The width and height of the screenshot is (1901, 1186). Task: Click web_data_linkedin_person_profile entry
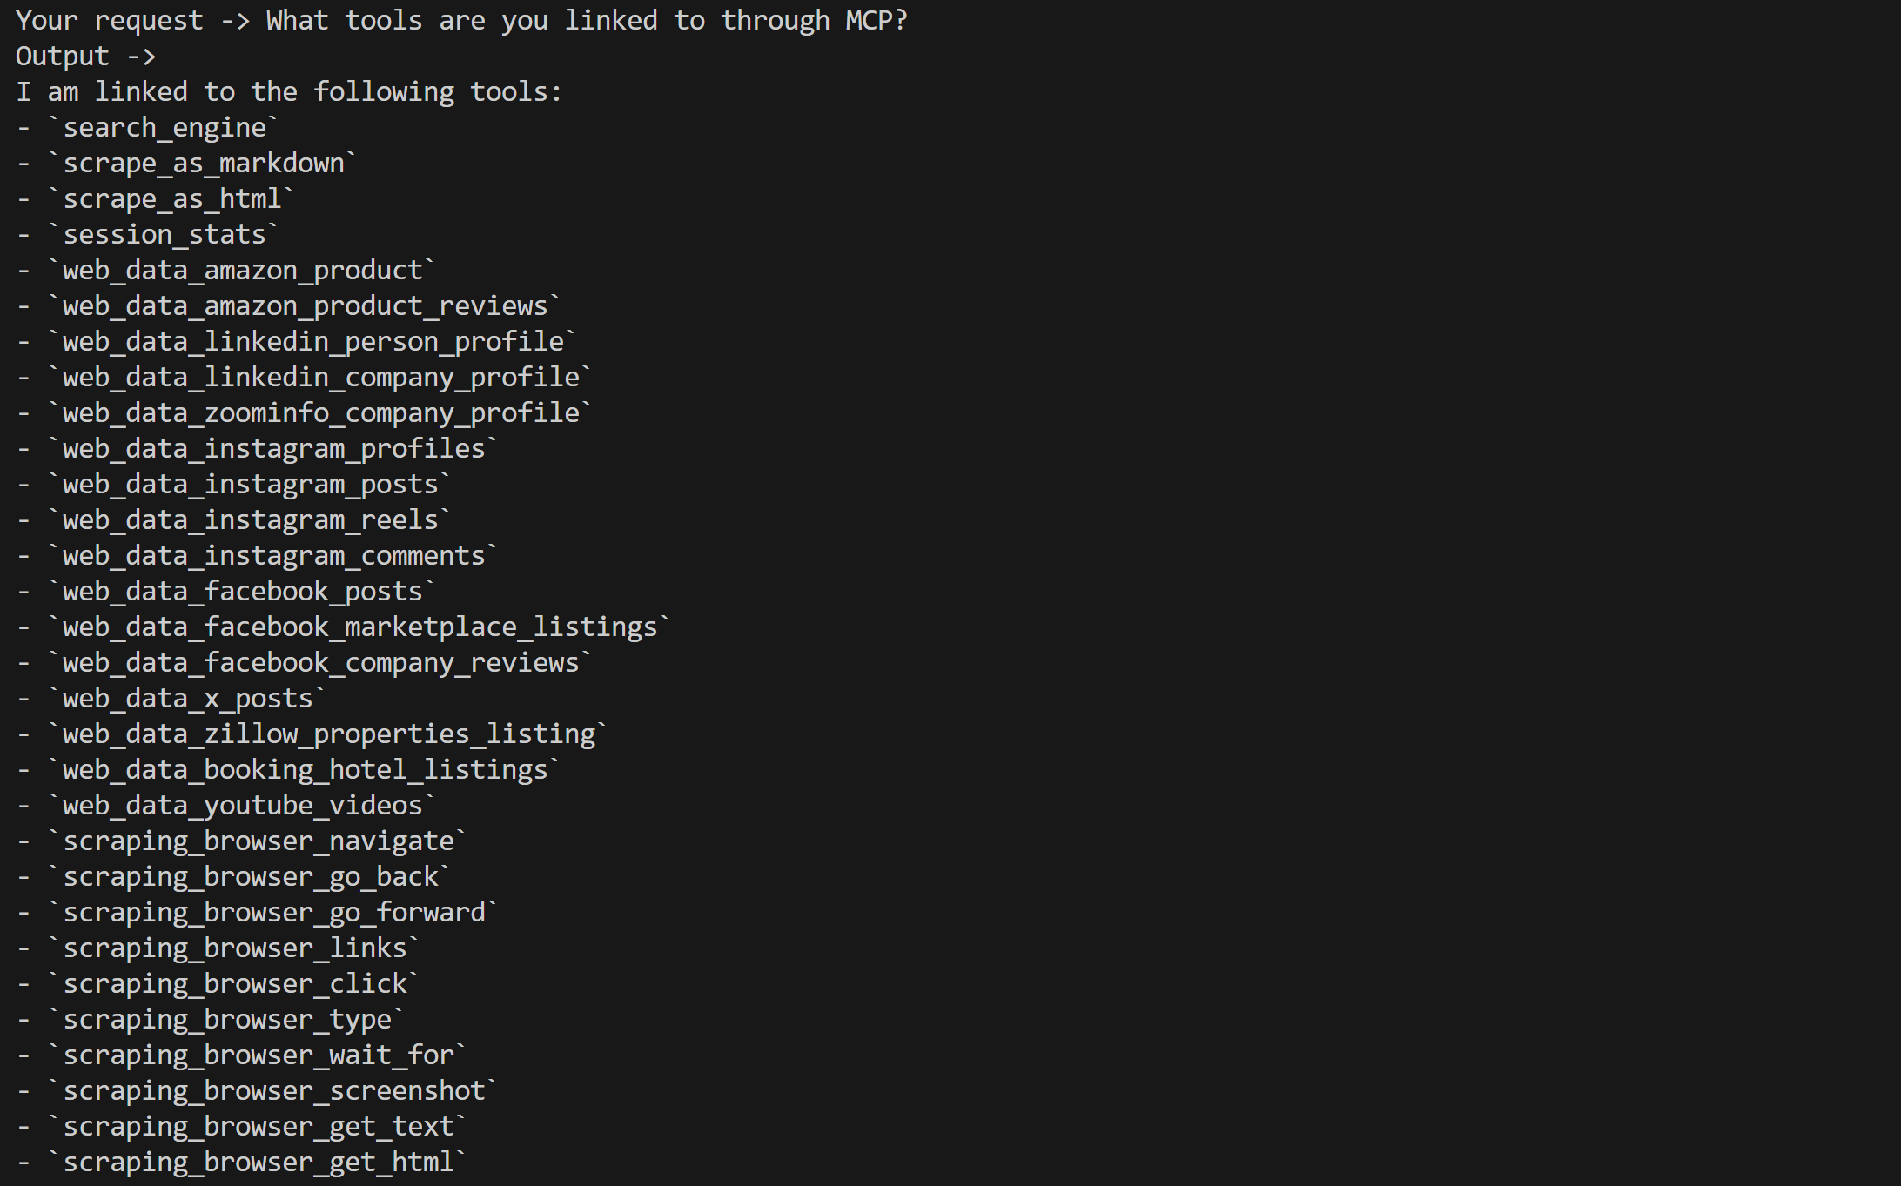312,342
